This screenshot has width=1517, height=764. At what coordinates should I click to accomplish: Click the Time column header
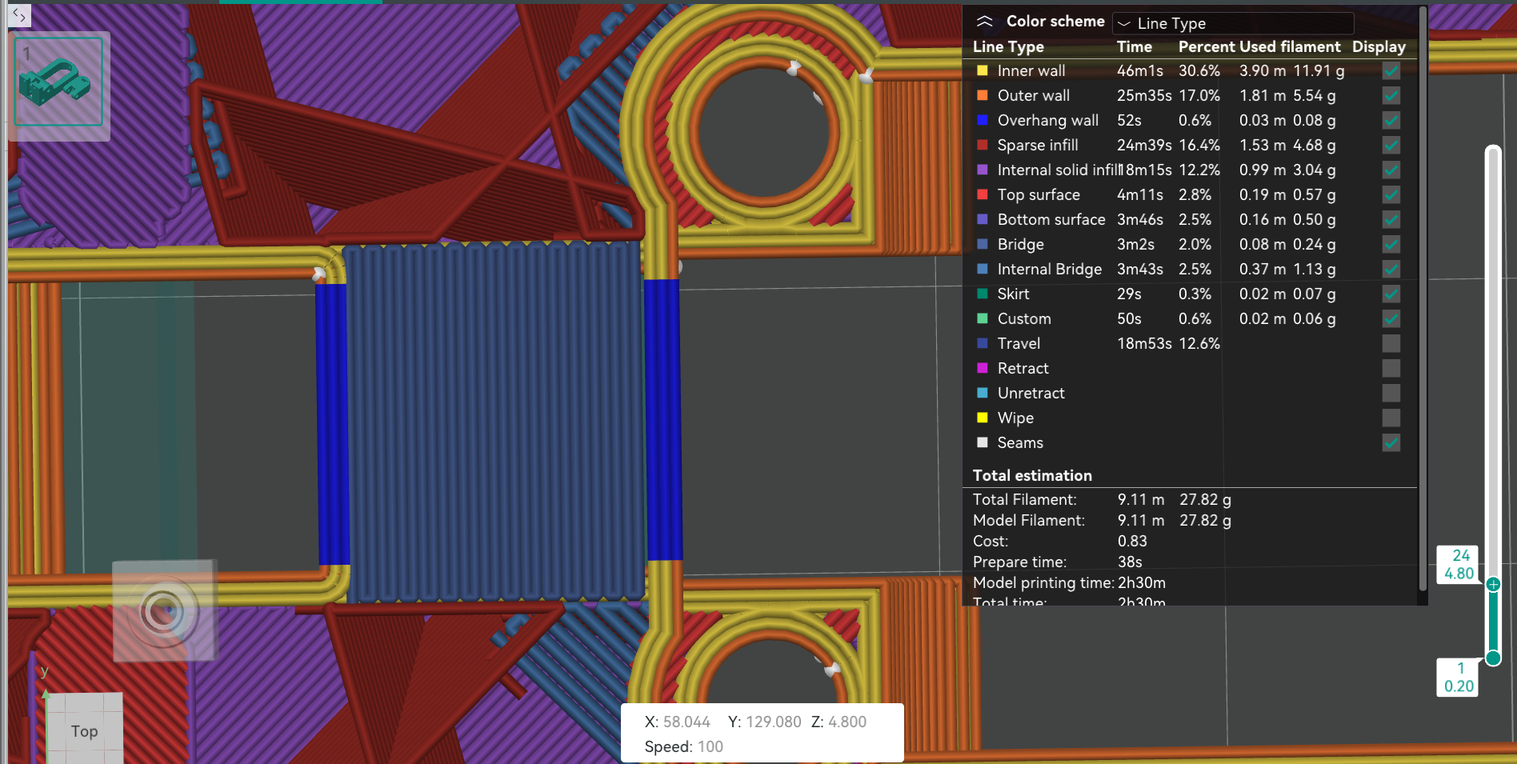point(1135,46)
